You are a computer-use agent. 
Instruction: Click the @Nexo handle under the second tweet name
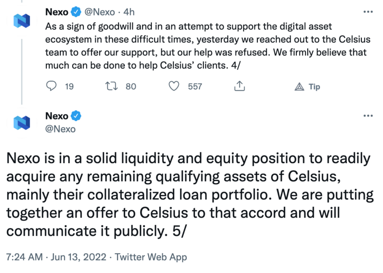60,129
